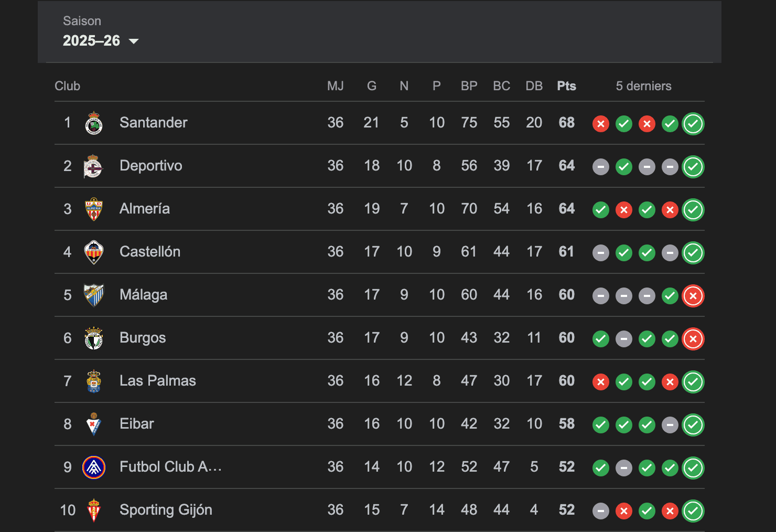Click the Castellón club crest
Screen dimensions: 776x532
point(94,252)
